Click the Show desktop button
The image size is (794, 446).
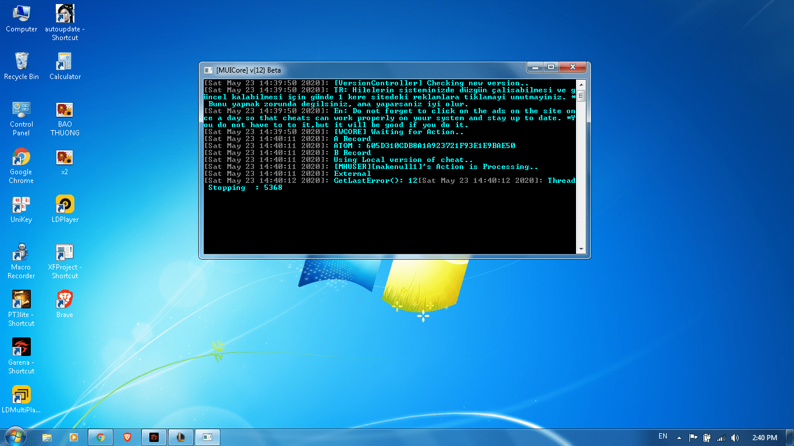(x=790, y=437)
